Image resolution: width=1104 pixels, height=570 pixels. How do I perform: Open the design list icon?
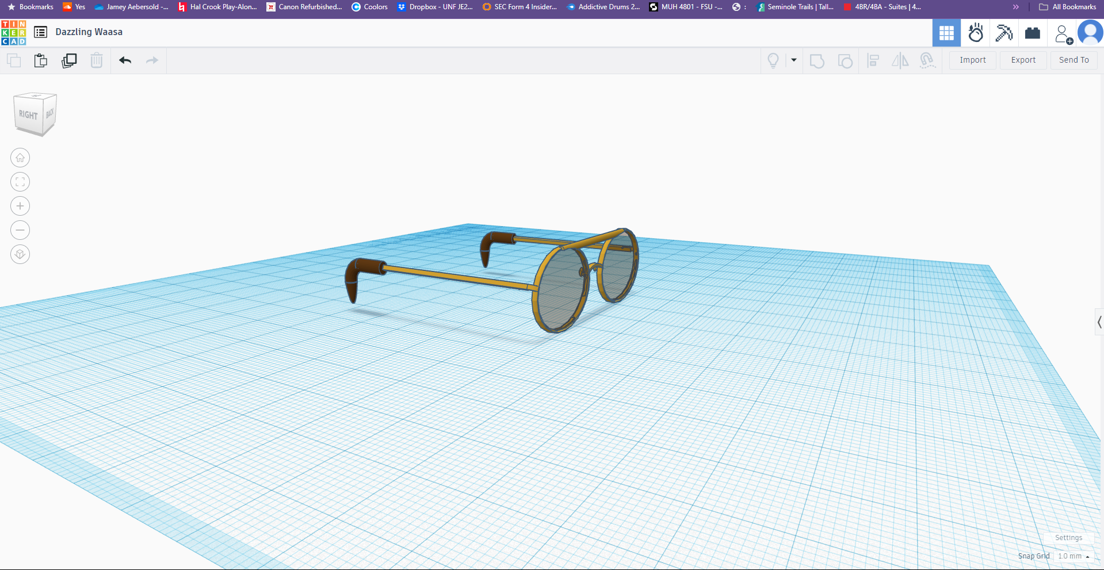pyautogui.click(x=40, y=32)
